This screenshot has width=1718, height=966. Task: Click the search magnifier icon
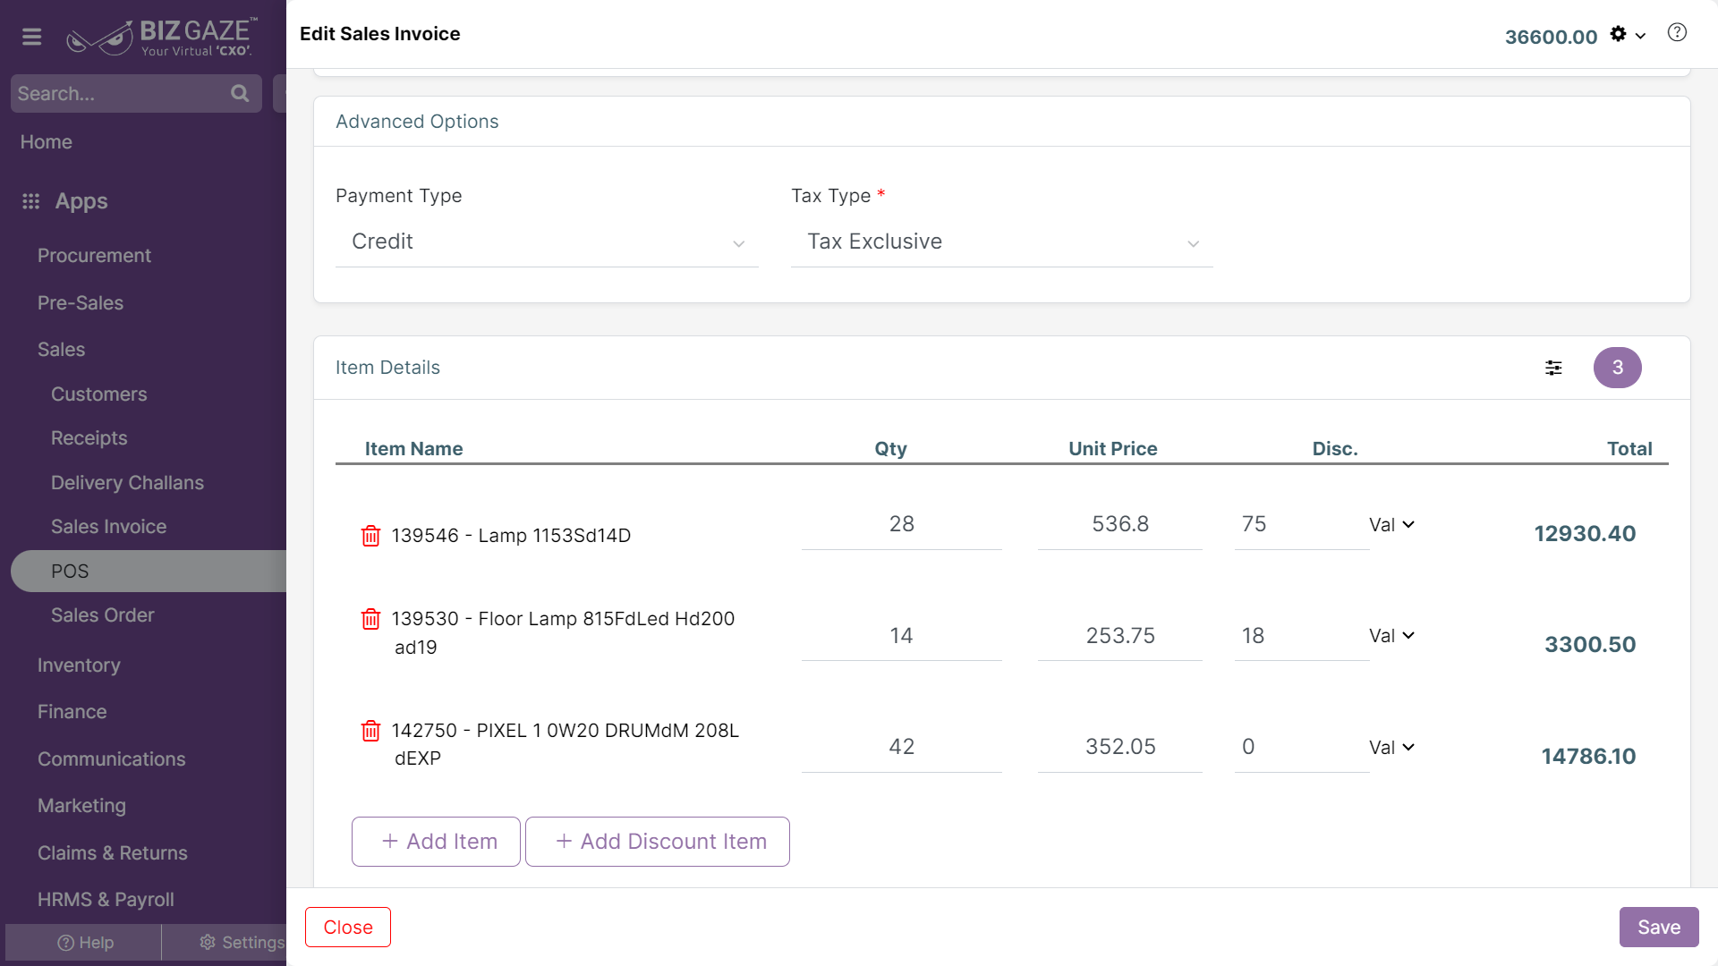pos(240,93)
